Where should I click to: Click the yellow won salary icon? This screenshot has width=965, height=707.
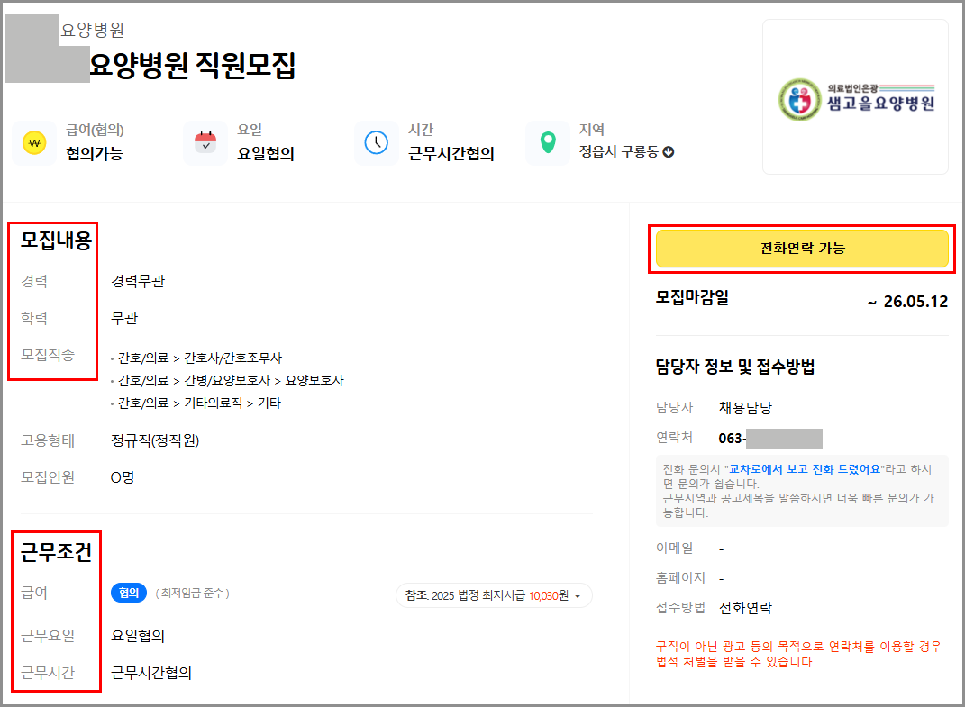(33, 143)
